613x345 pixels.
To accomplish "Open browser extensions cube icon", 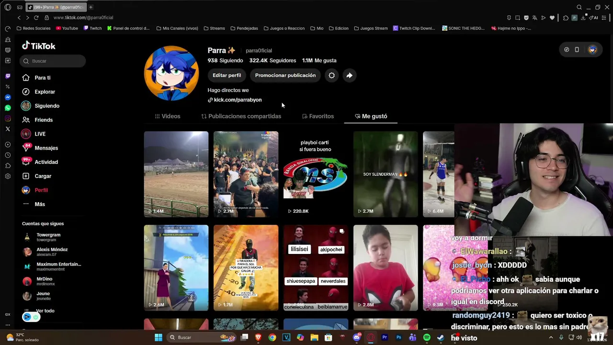I will 566,18.
